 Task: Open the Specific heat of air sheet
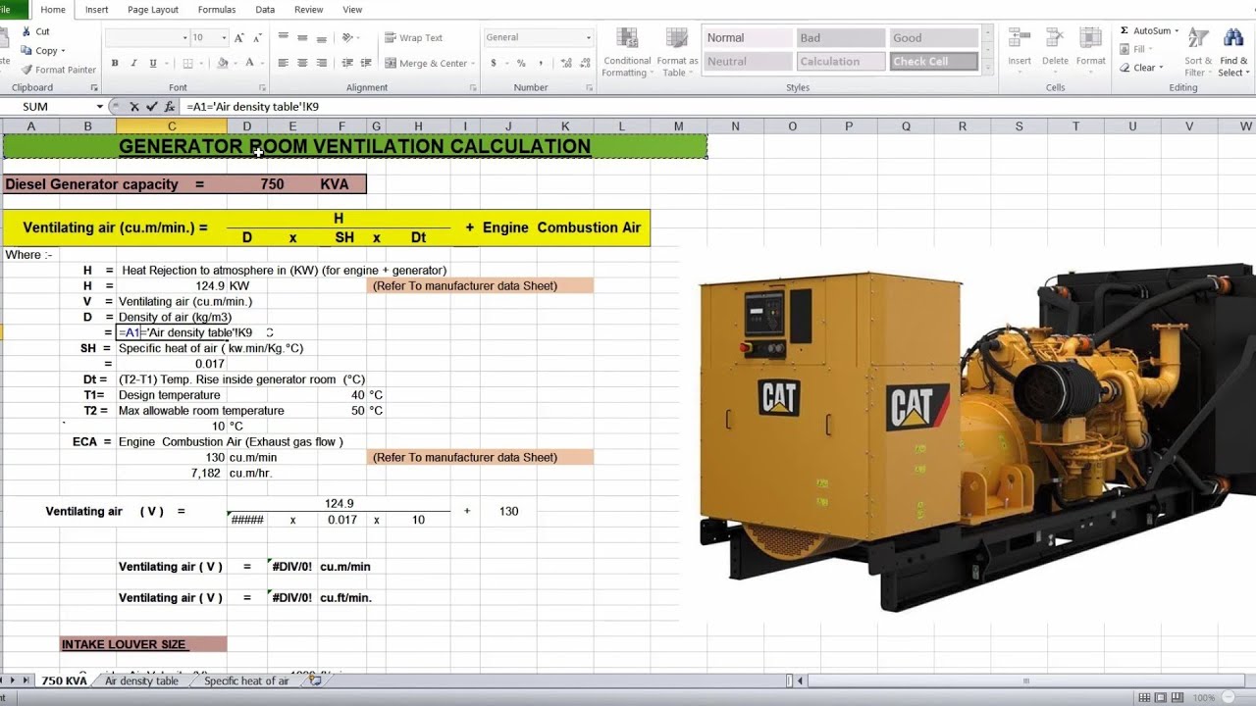point(246,681)
